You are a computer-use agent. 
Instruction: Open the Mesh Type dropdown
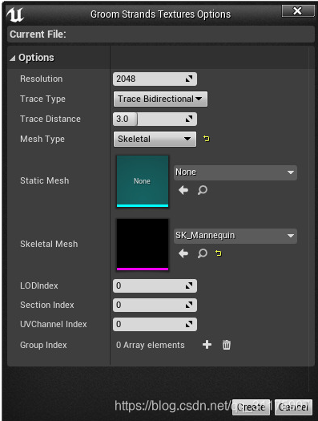pyautogui.click(x=155, y=139)
